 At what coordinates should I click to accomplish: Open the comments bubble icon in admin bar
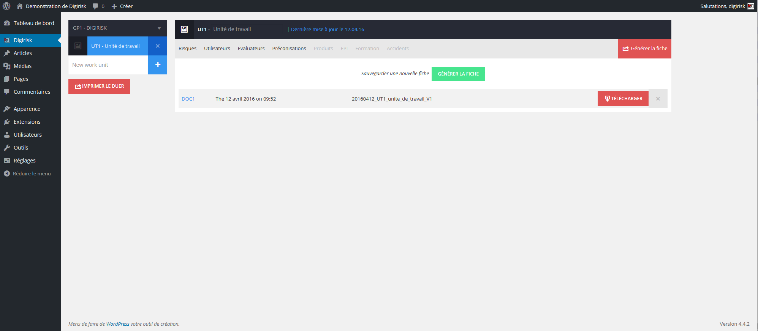[x=95, y=6]
